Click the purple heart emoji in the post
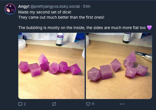This screenshot has width=156, height=110. [x=149, y=27]
